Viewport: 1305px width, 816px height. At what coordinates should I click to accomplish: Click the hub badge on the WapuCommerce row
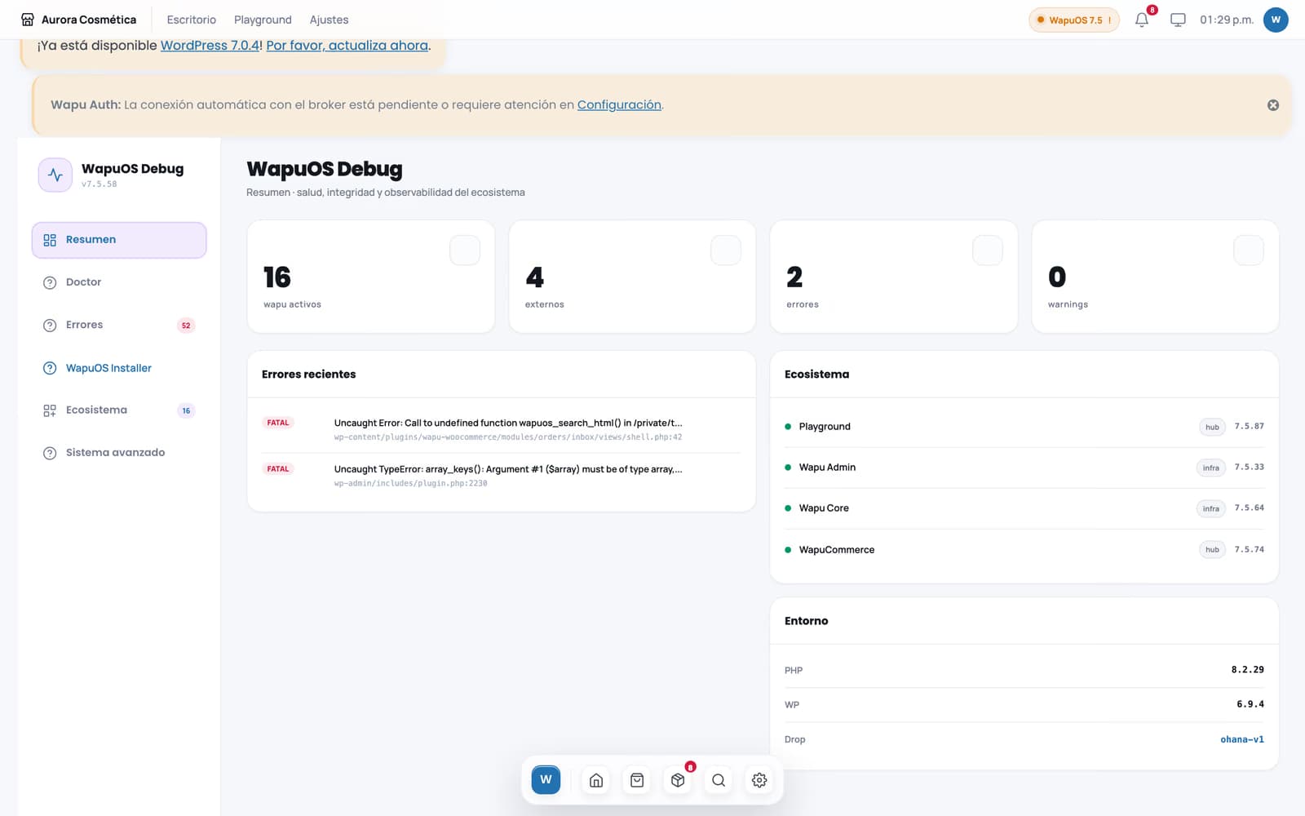pos(1212,550)
